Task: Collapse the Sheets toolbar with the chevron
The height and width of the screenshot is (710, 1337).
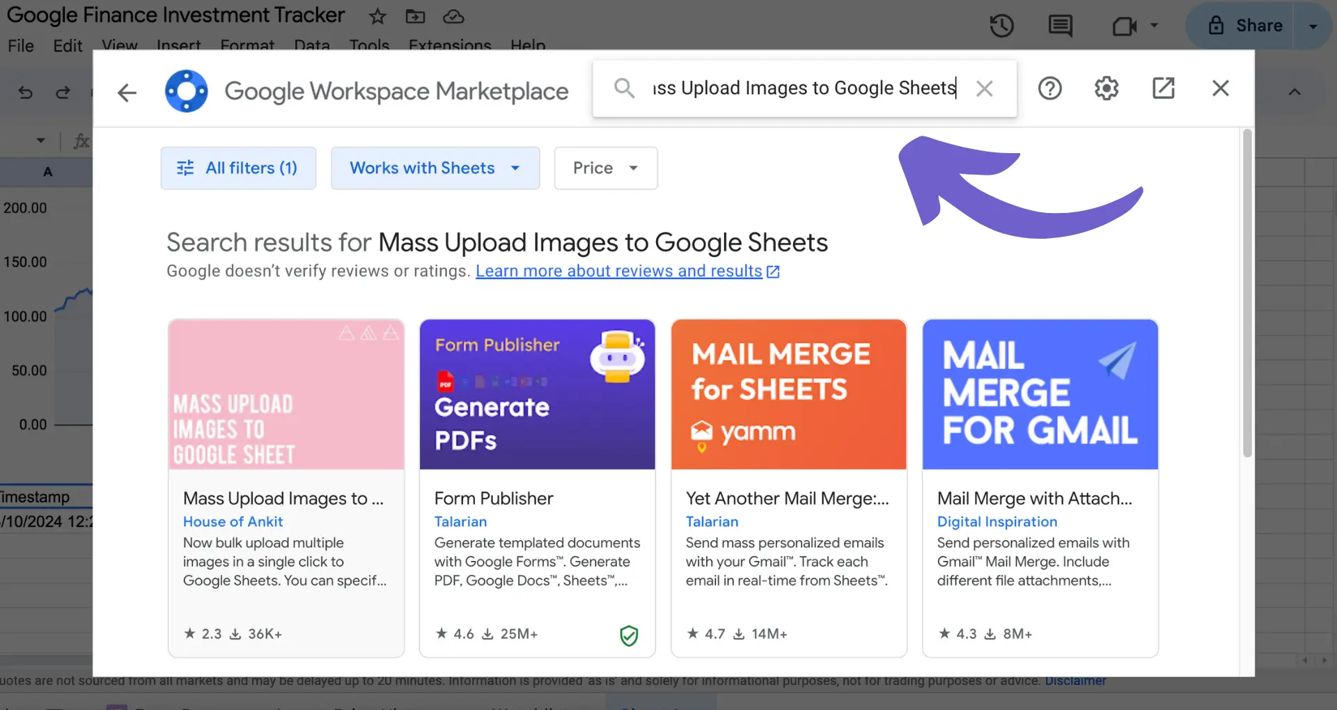Action: (1295, 92)
